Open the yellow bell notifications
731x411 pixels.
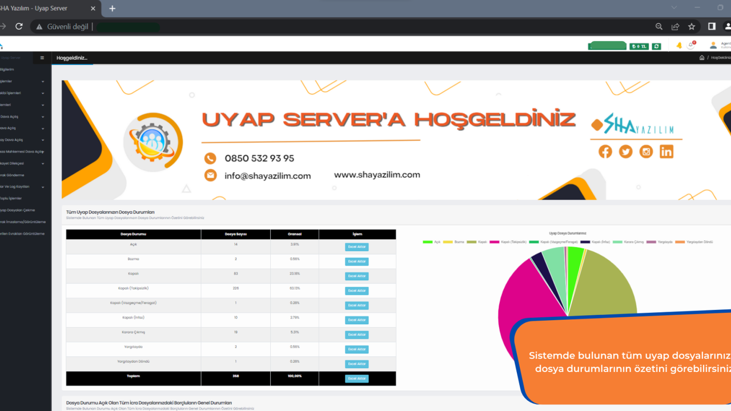point(679,46)
